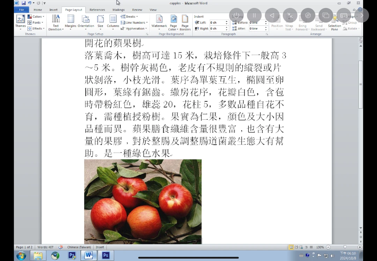The width and height of the screenshot is (377, 261).
Task: Click the scroll down arrow
Action: click(361, 228)
